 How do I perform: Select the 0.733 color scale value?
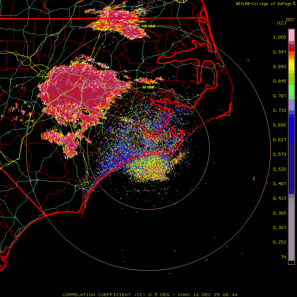click(x=280, y=111)
